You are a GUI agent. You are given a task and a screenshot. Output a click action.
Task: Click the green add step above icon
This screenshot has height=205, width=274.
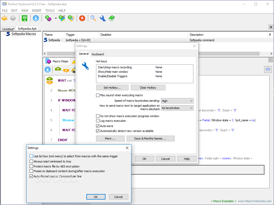pyautogui.click(x=58, y=69)
